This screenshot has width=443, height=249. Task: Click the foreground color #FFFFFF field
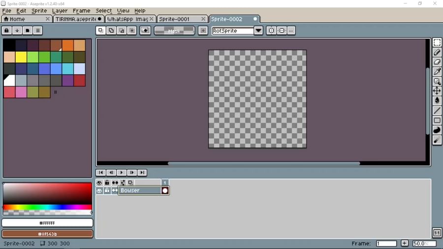[47, 223]
